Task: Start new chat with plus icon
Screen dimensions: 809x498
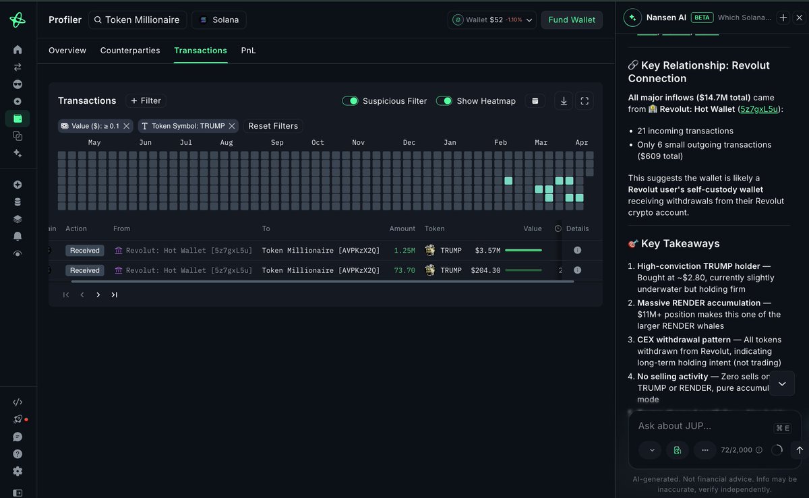Action: (x=783, y=18)
